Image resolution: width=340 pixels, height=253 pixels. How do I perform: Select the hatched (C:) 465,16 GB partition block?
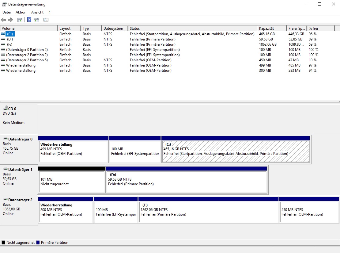click(x=236, y=149)
